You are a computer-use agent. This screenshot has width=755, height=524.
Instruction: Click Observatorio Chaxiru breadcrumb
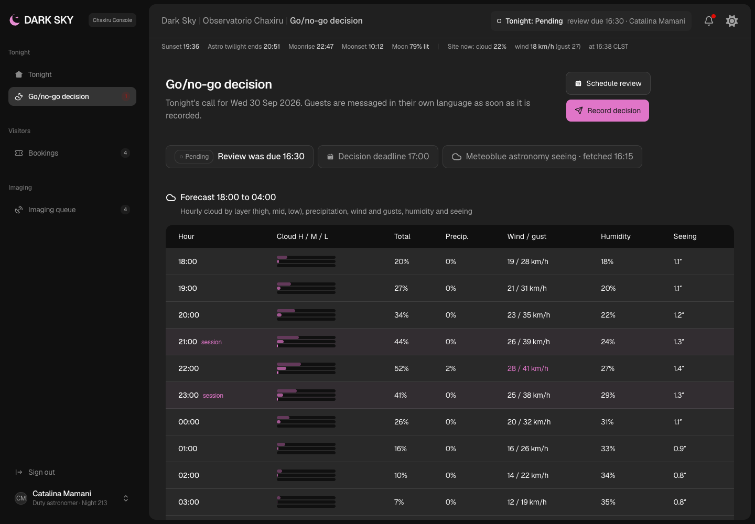pyautogui.click(x=243, y=21)
